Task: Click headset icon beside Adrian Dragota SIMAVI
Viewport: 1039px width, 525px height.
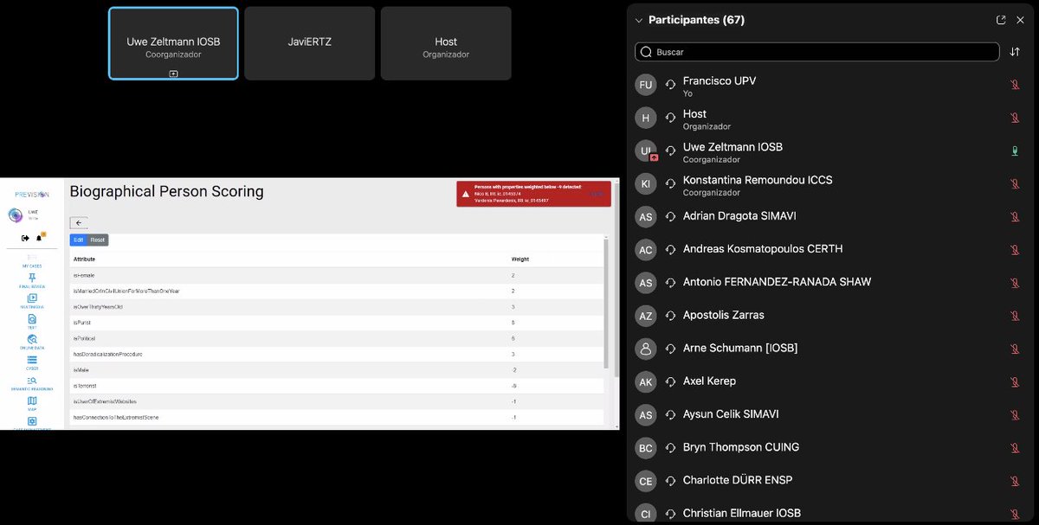Action: (670, 217)
